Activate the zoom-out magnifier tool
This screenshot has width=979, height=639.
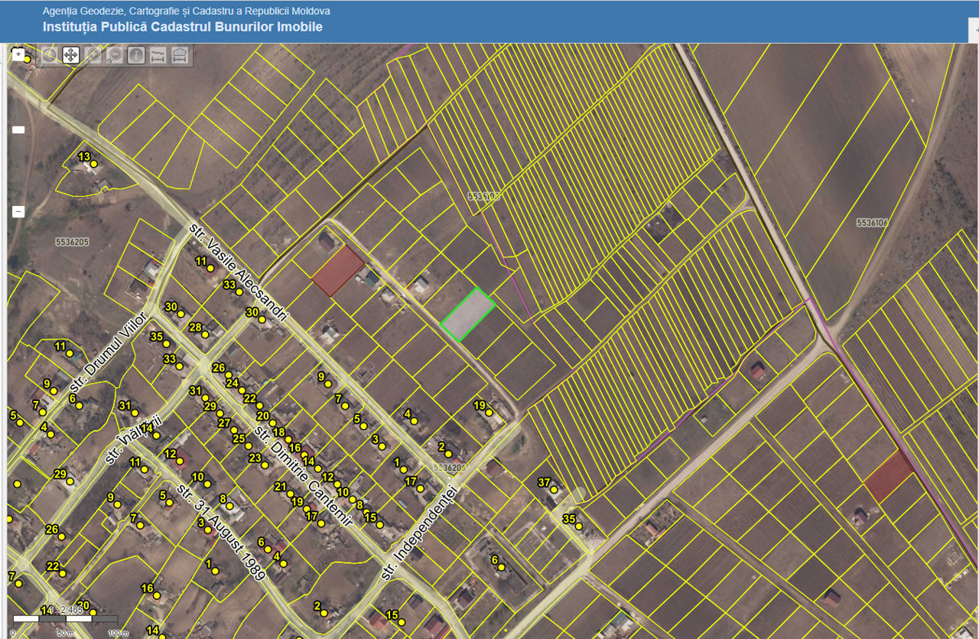tap(115, 54)
